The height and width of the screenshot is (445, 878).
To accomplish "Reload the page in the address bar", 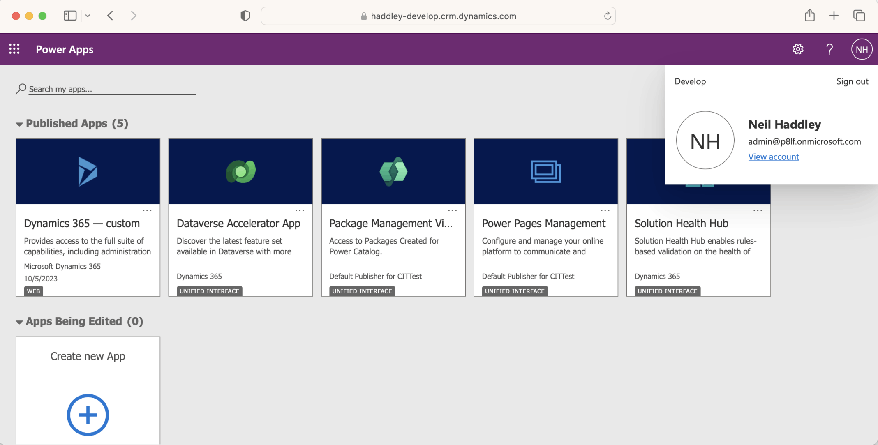I will 607,16.
